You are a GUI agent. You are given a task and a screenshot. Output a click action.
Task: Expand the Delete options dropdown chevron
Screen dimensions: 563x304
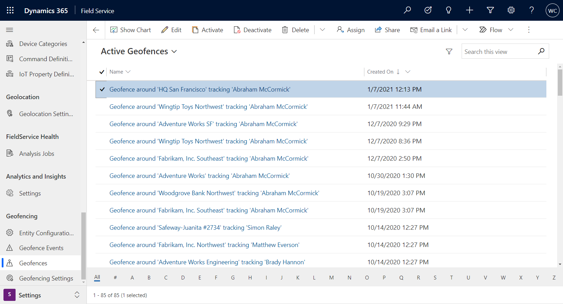point(323,30)
